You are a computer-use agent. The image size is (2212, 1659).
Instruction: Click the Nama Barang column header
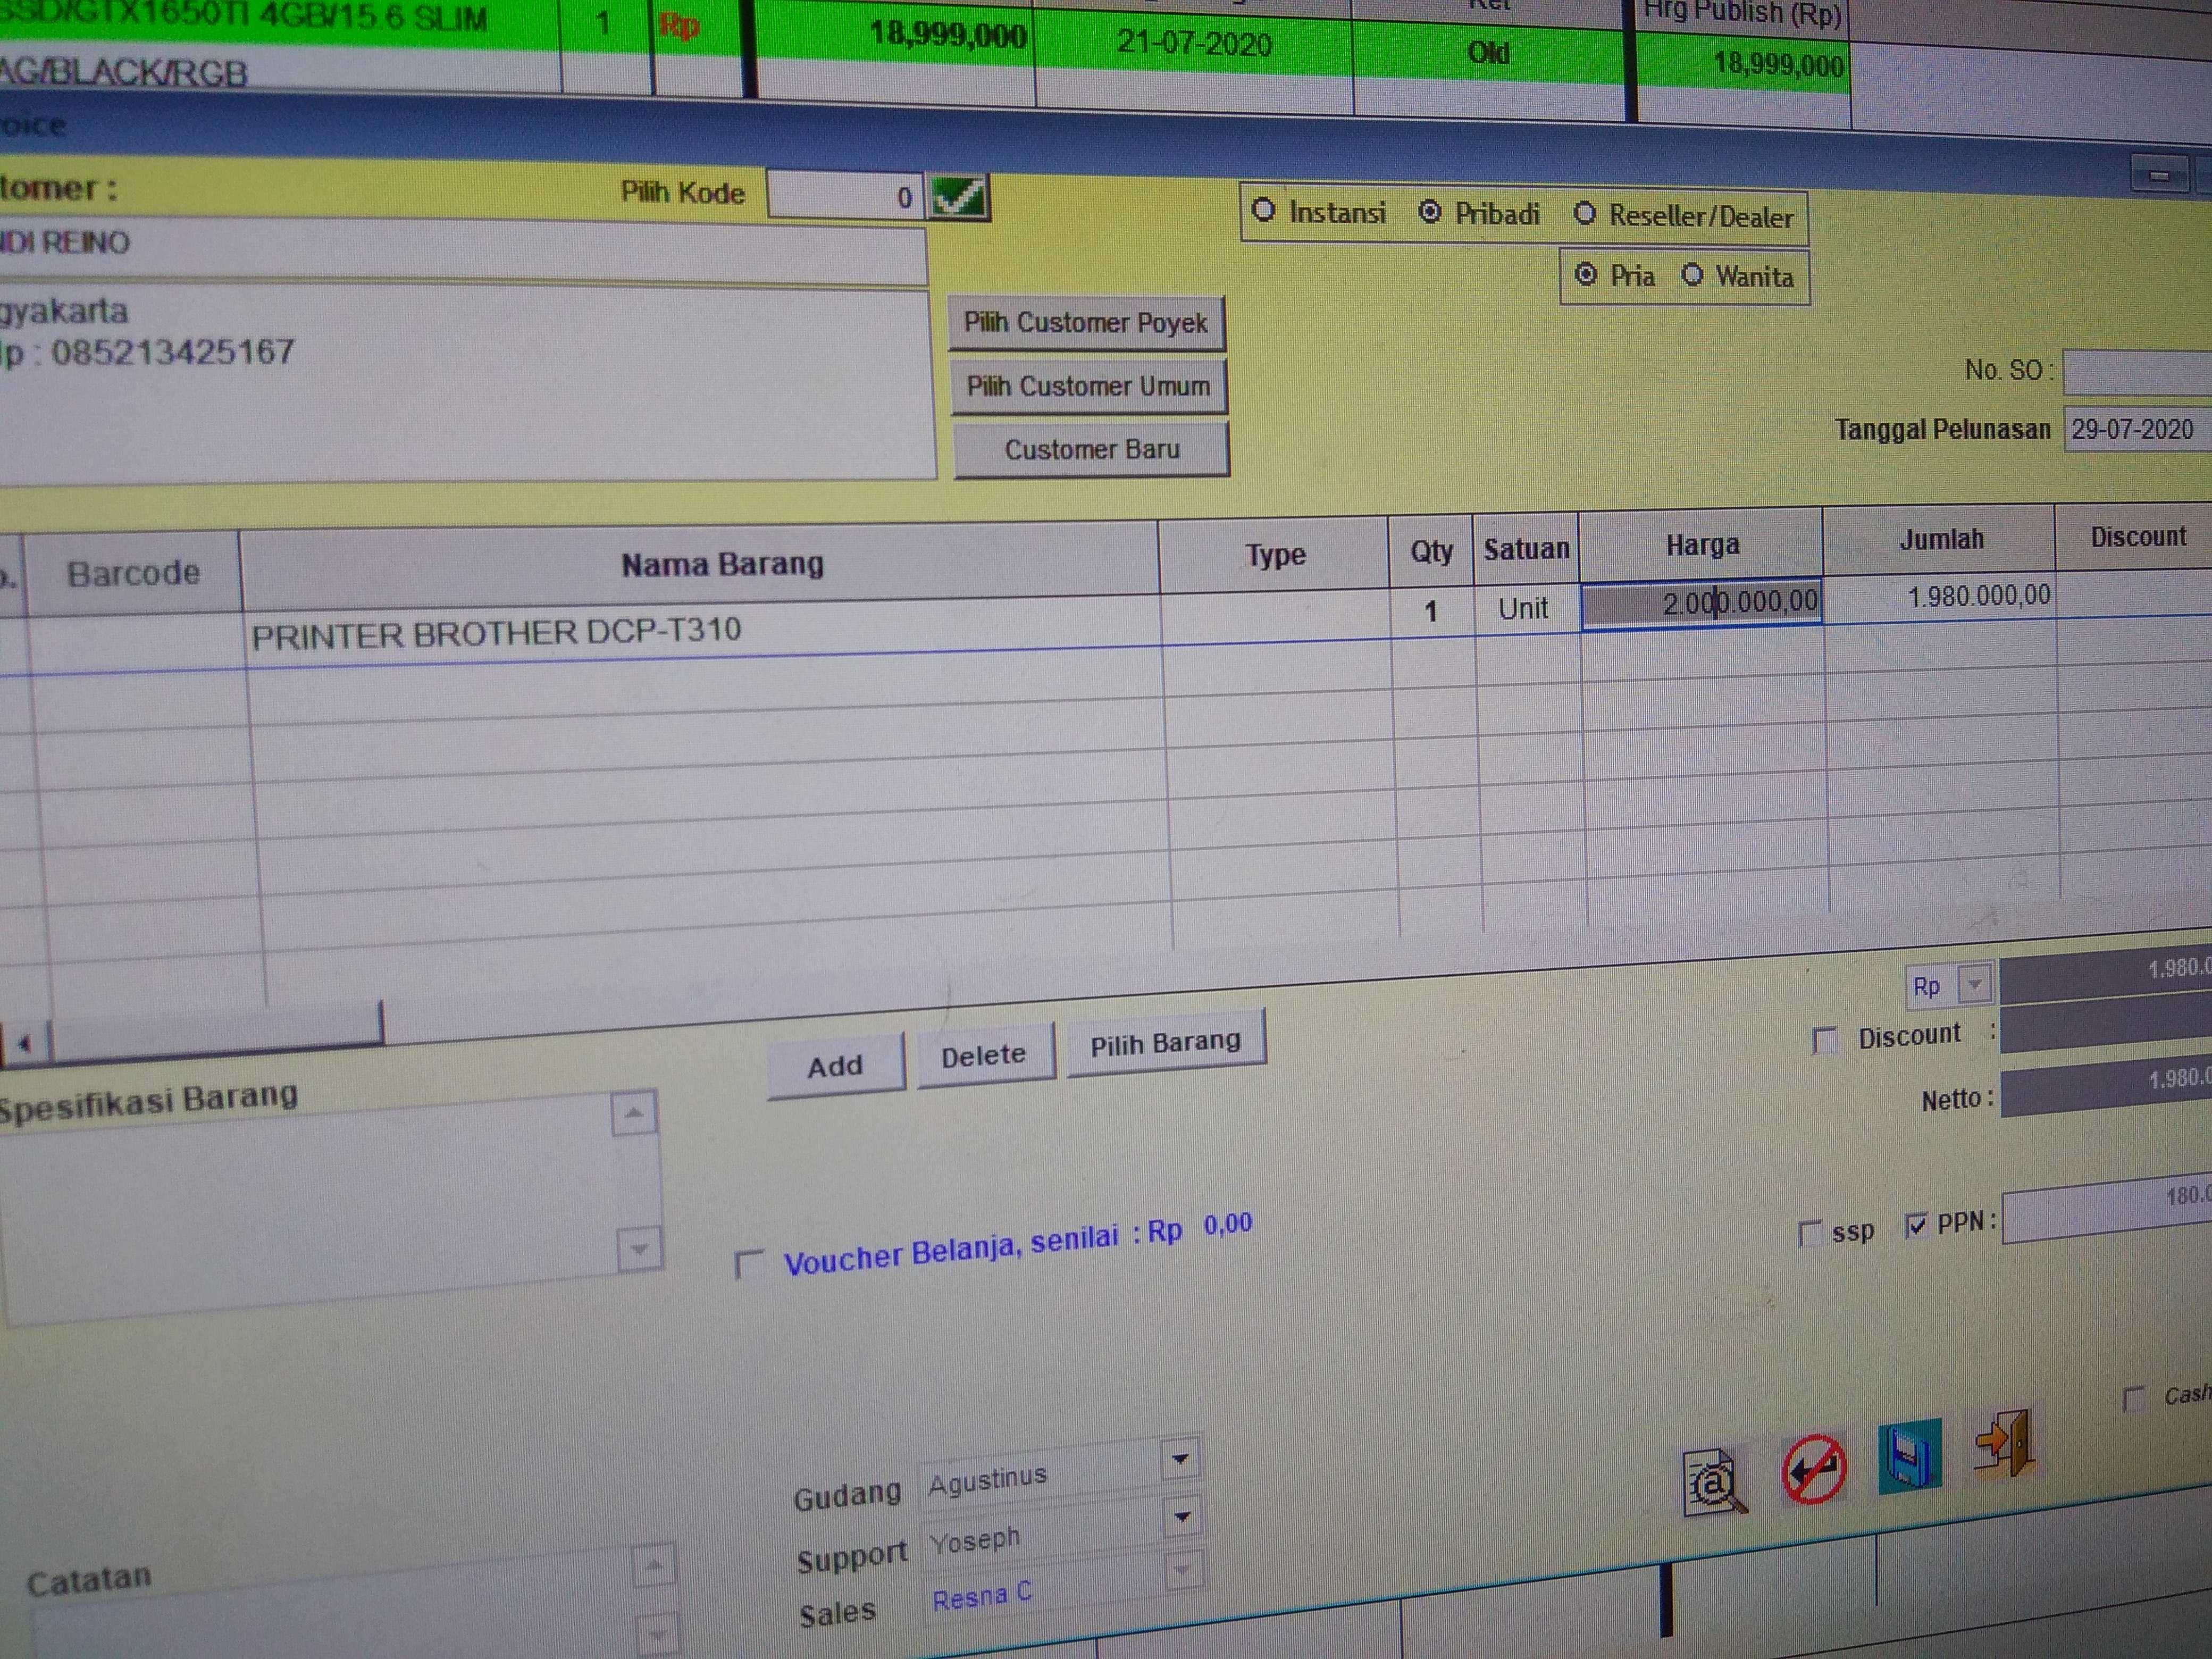point(722,565)
